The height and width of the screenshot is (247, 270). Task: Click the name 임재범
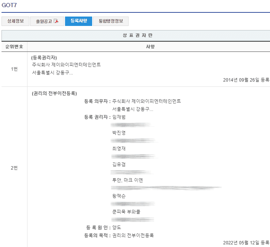point(119,117)
